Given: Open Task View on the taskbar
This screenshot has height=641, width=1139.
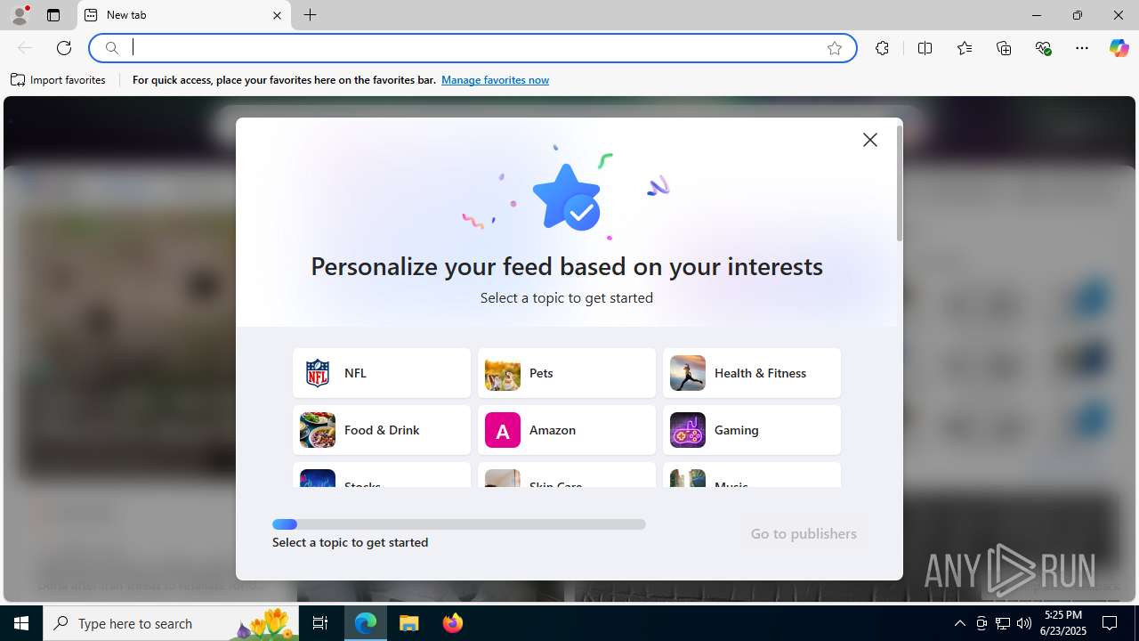Looking at the screenshot, I should [320, 623].
